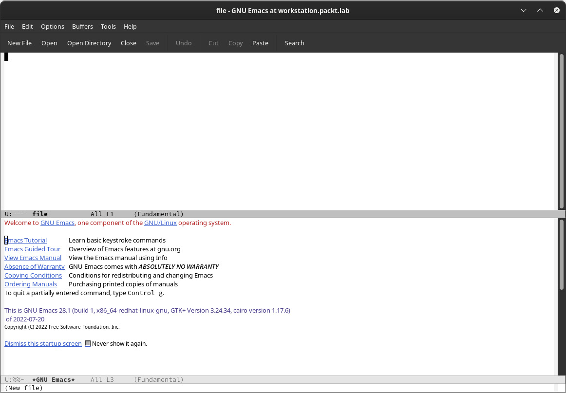
Task: Click (Fundamental) in the file buffer mode line
Action: tap(158, 214)
